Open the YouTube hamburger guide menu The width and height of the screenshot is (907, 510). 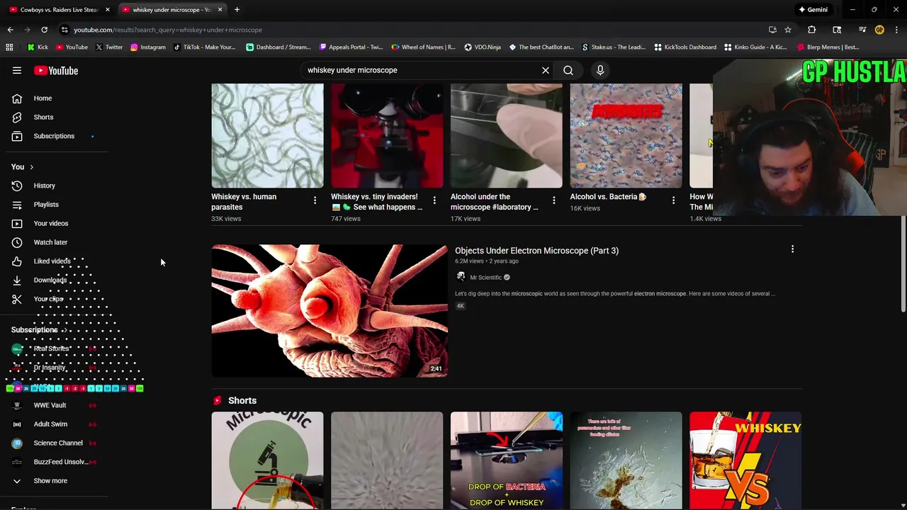(17, 71)
